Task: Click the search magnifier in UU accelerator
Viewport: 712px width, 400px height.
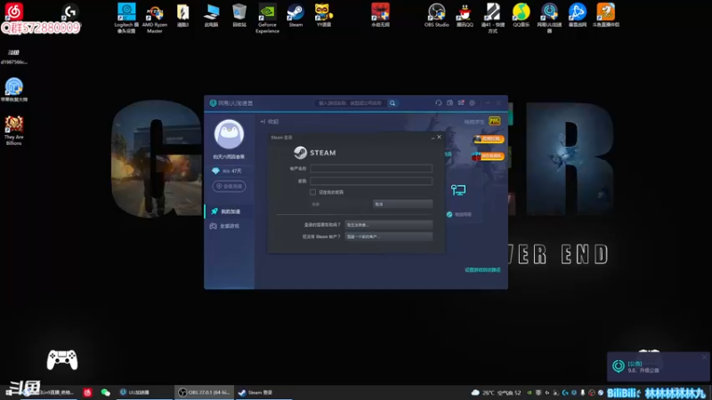Action: pos(392,103)
